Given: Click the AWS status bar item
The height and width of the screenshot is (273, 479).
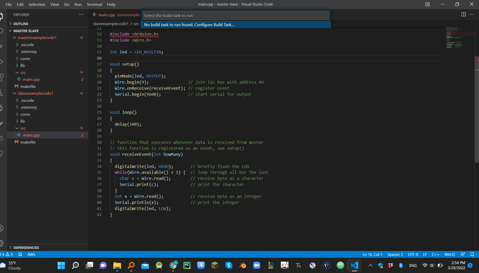Looking at the screenshot, I should click(x=31, y=254).
